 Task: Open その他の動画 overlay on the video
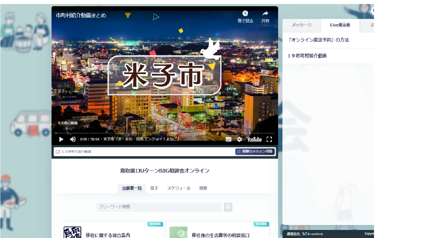pyautogui.click(x=67, y=123)
